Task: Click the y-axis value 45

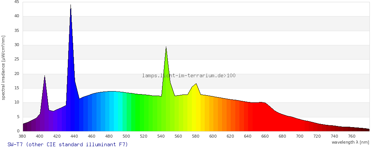Action: pyautogui.click(x=17, y=2)
